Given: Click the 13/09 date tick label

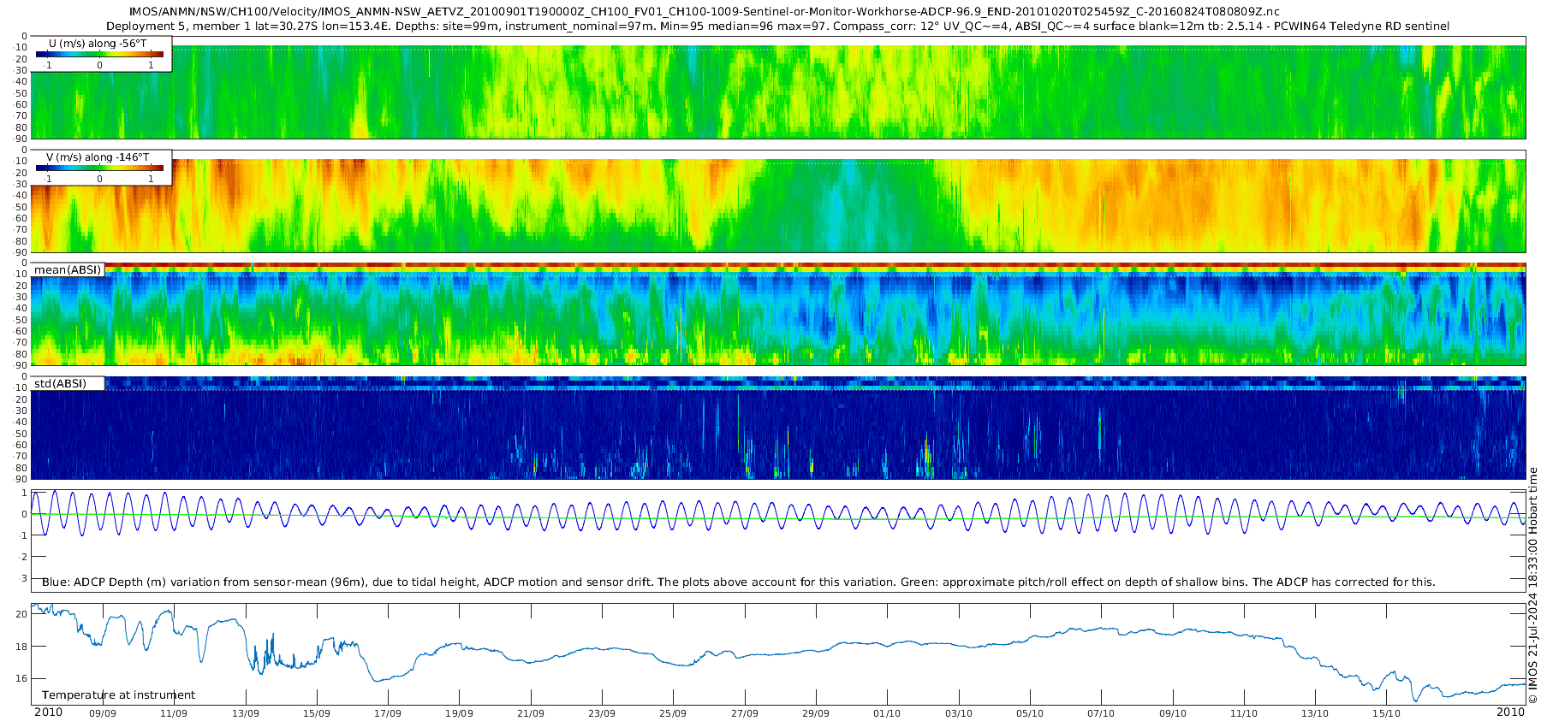Looking at the screenshot, I should 246,713.
